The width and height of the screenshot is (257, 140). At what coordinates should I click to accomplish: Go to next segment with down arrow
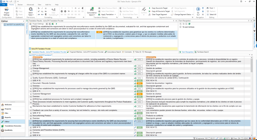pyautogui.click(x=203, y=11)
